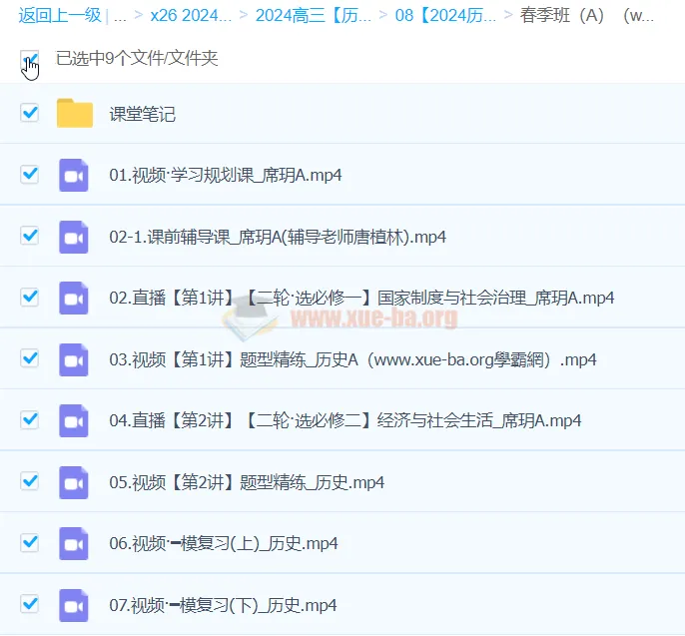
Task: Toggle the select-all checkbox at top
Action: pos(29,59)
